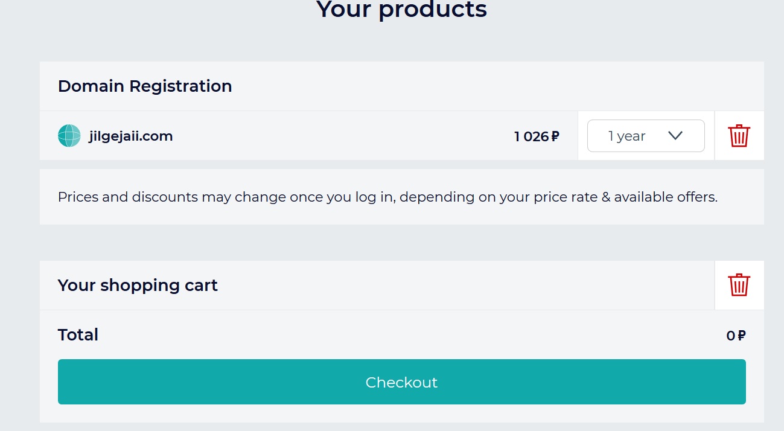This screenshot has height=431, width=784.
Task: Click the jilgejaii.com domain name
Action: [130, 136]
